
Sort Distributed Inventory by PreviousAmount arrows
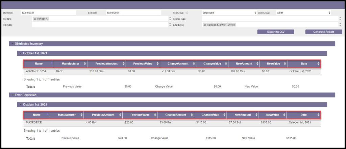[x=123, y=64]
